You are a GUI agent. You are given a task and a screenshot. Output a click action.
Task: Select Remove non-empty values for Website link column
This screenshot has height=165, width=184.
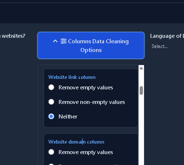click(x=51, y=102)
